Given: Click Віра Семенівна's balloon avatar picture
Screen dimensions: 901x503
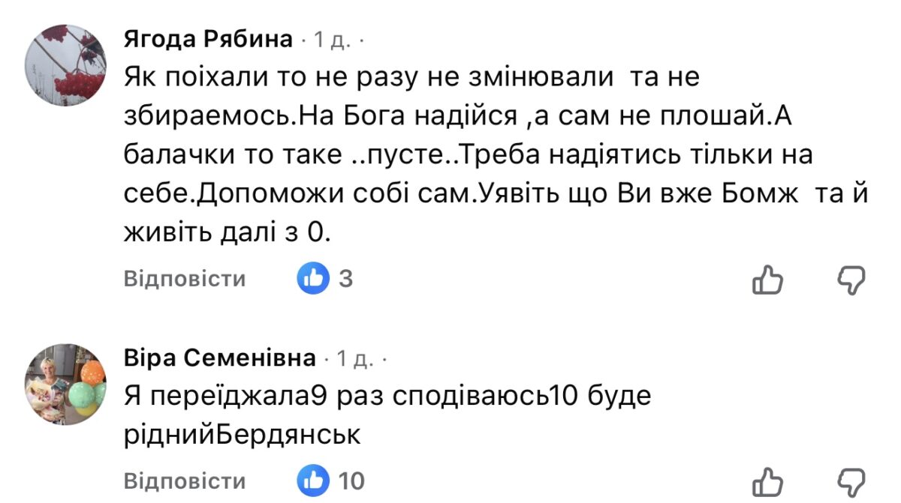Looking at the screenshot, I should point(65,383).
